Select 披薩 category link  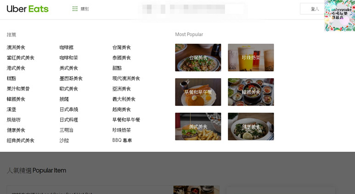tap(64, 99)
